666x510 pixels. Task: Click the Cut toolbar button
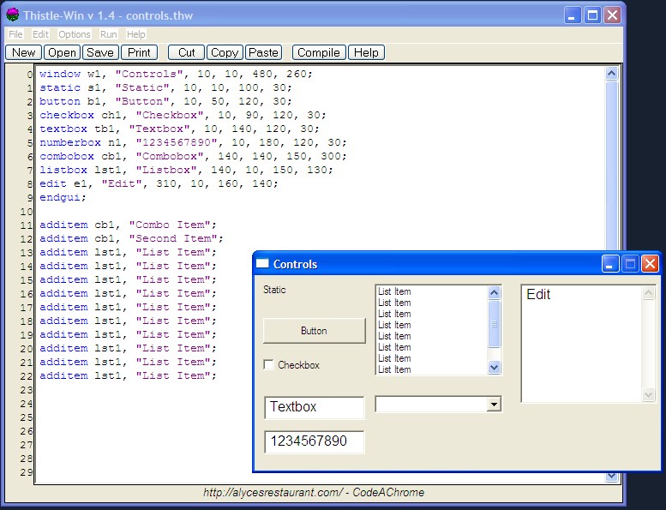[x=187, y=52]
